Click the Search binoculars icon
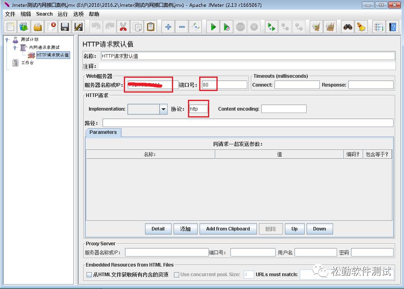The width and height of the screenshot is (404, 289). (x=348, y=27)
